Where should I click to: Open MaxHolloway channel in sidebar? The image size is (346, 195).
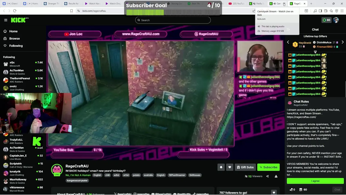[23, 181]
